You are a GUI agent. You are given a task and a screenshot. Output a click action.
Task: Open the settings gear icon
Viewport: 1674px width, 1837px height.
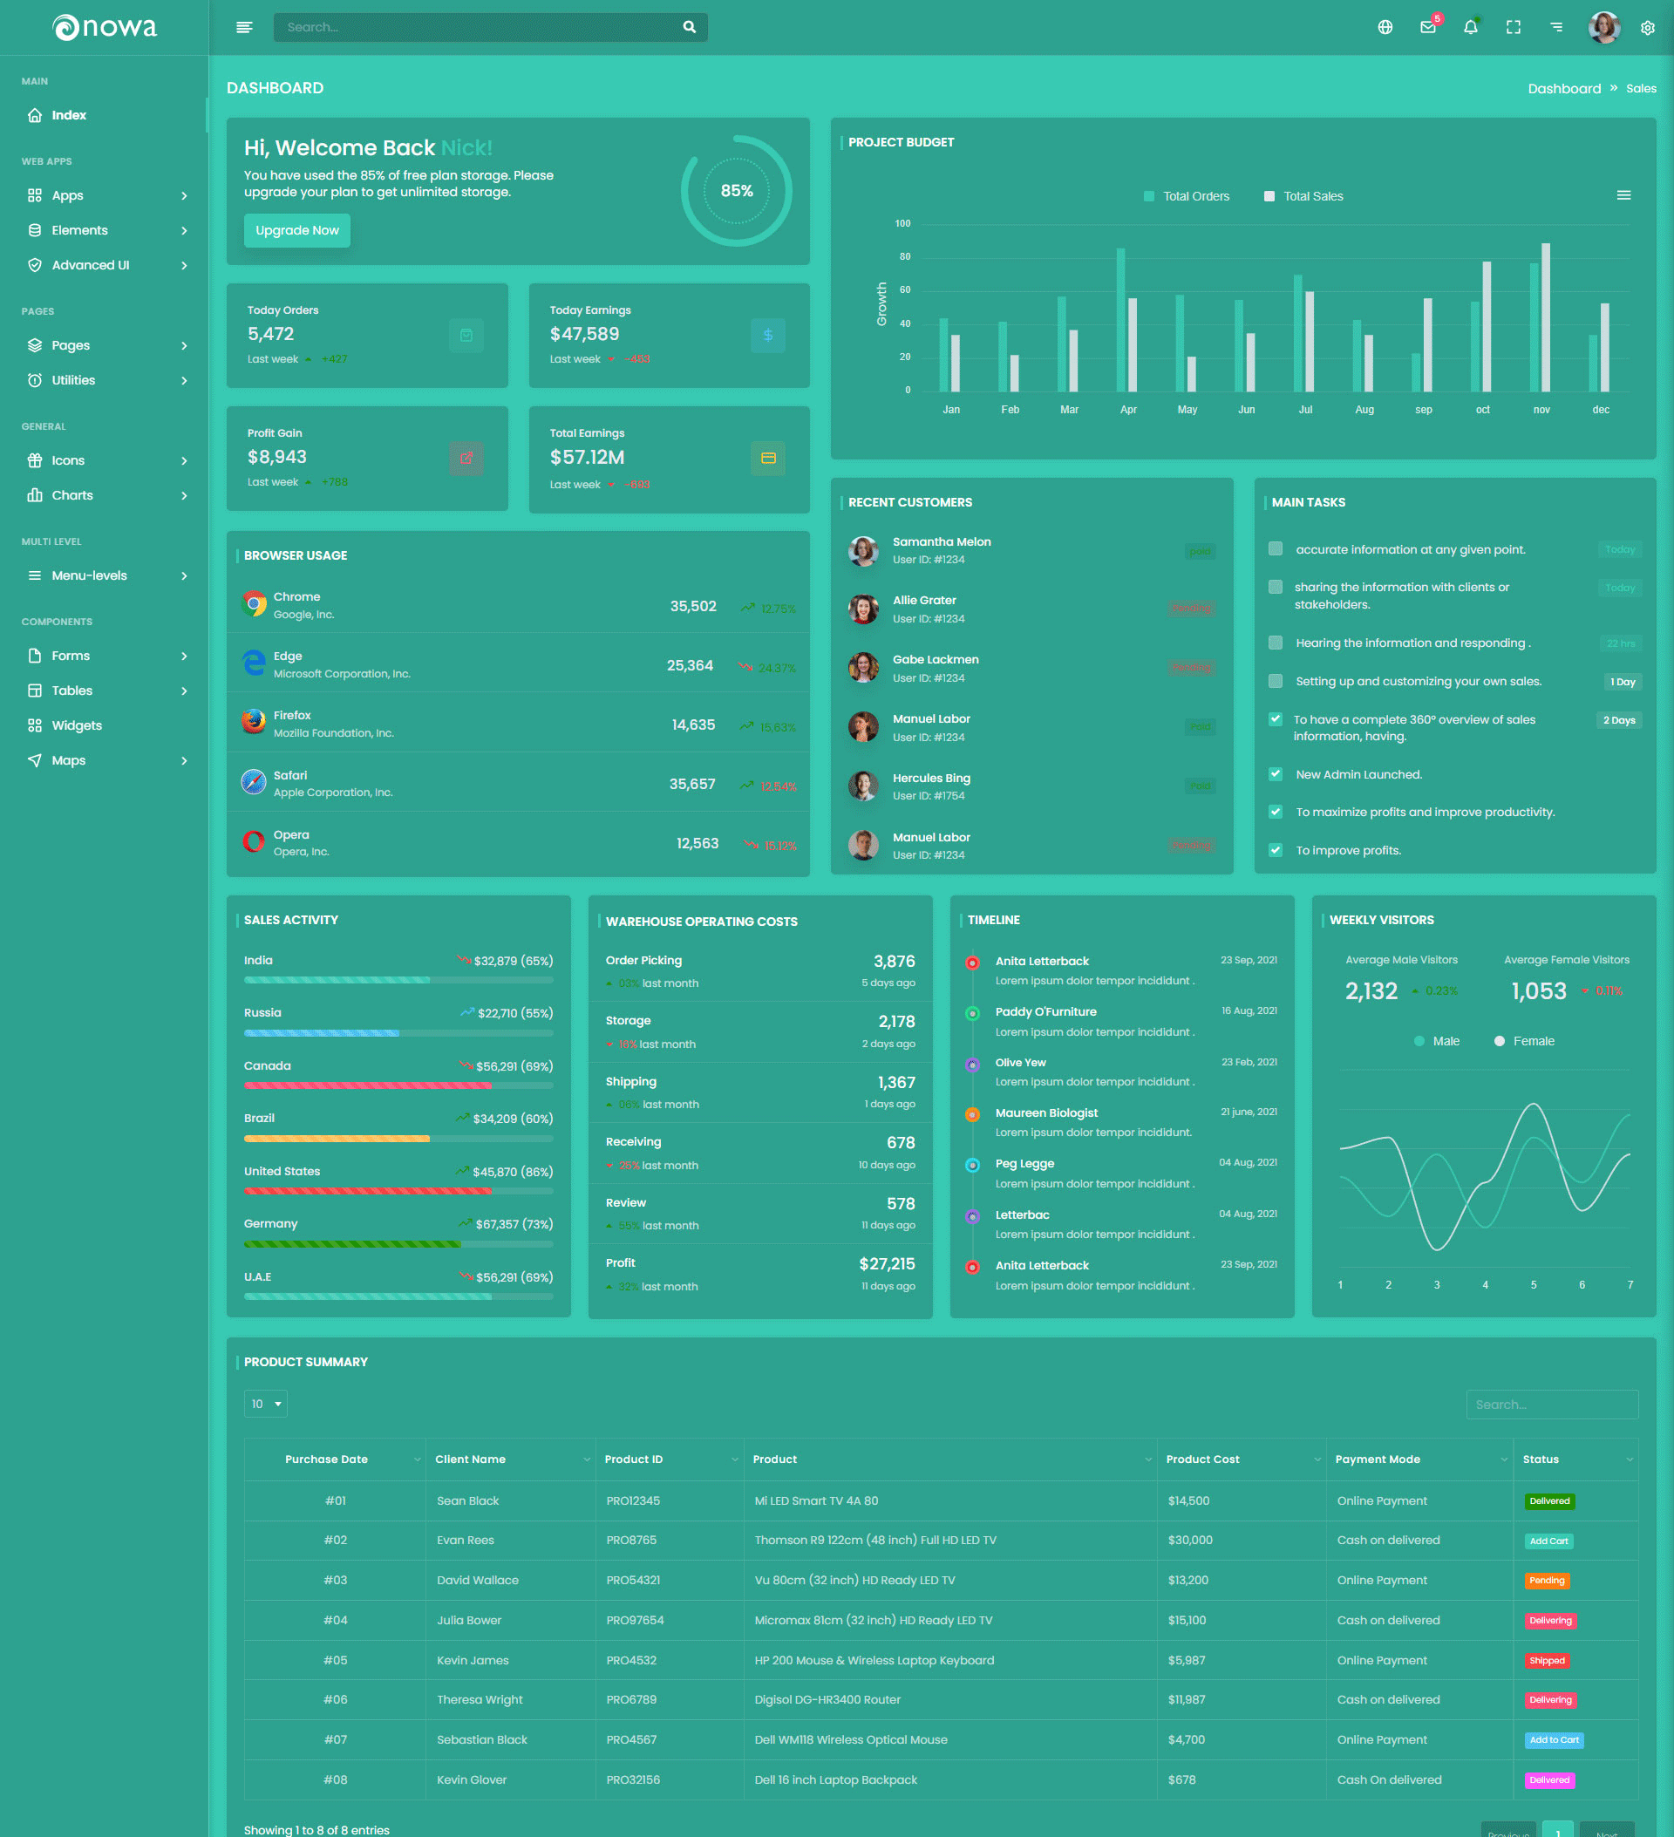click(x=1647, y=27)
